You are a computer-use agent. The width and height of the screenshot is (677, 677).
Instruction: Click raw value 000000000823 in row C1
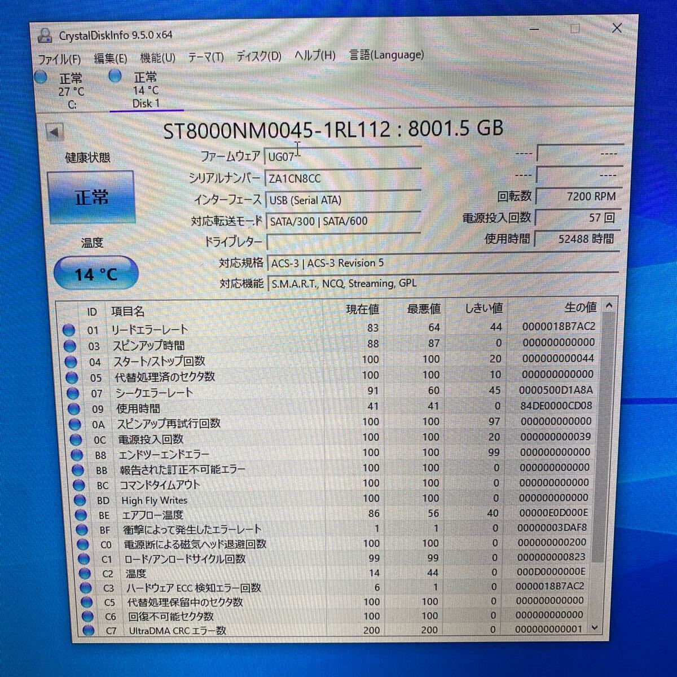(x=551, y=557)
